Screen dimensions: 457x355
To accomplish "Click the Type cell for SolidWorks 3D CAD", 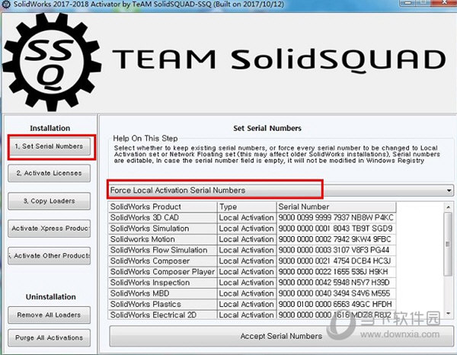I will pyautogui.click(x=247, y=218).
